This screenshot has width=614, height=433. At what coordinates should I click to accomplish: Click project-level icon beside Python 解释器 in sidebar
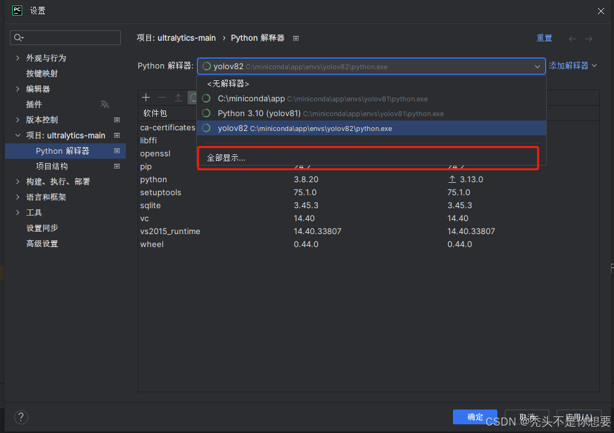tap(117, 151)
